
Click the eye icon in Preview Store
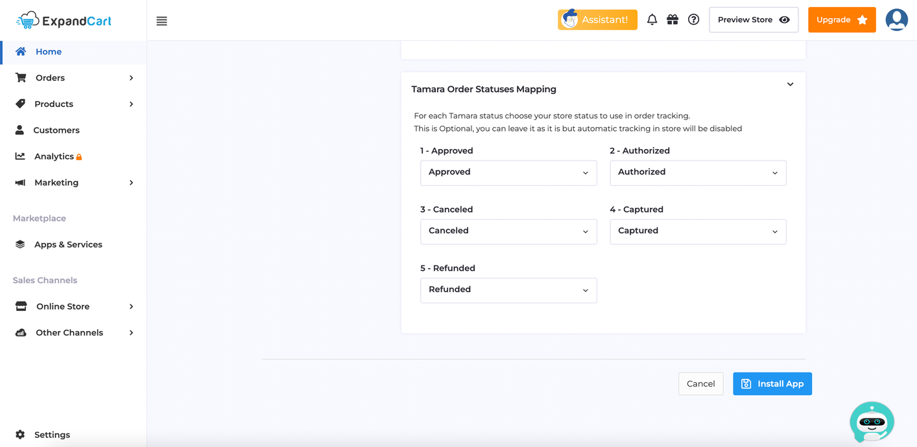pyautogui.click(x=785, y=20)
